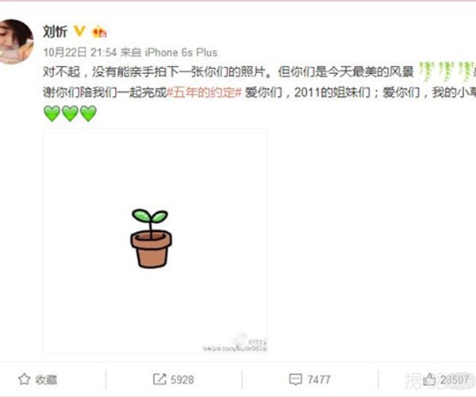476x397 pixels.
Task: Click the comment bubble icon
Action: pyautogui.click(x=295, y=380)
